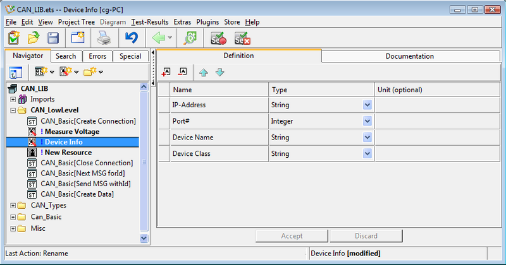Image resolution: width=506 pixels, height=265 pixels.
Task: Expand the Imports tree node
Action: point(13,100)
